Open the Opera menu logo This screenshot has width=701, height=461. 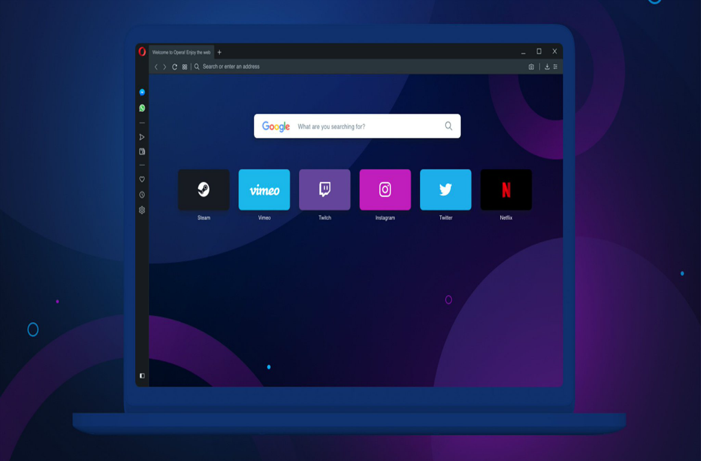click(x=142, y=51)
